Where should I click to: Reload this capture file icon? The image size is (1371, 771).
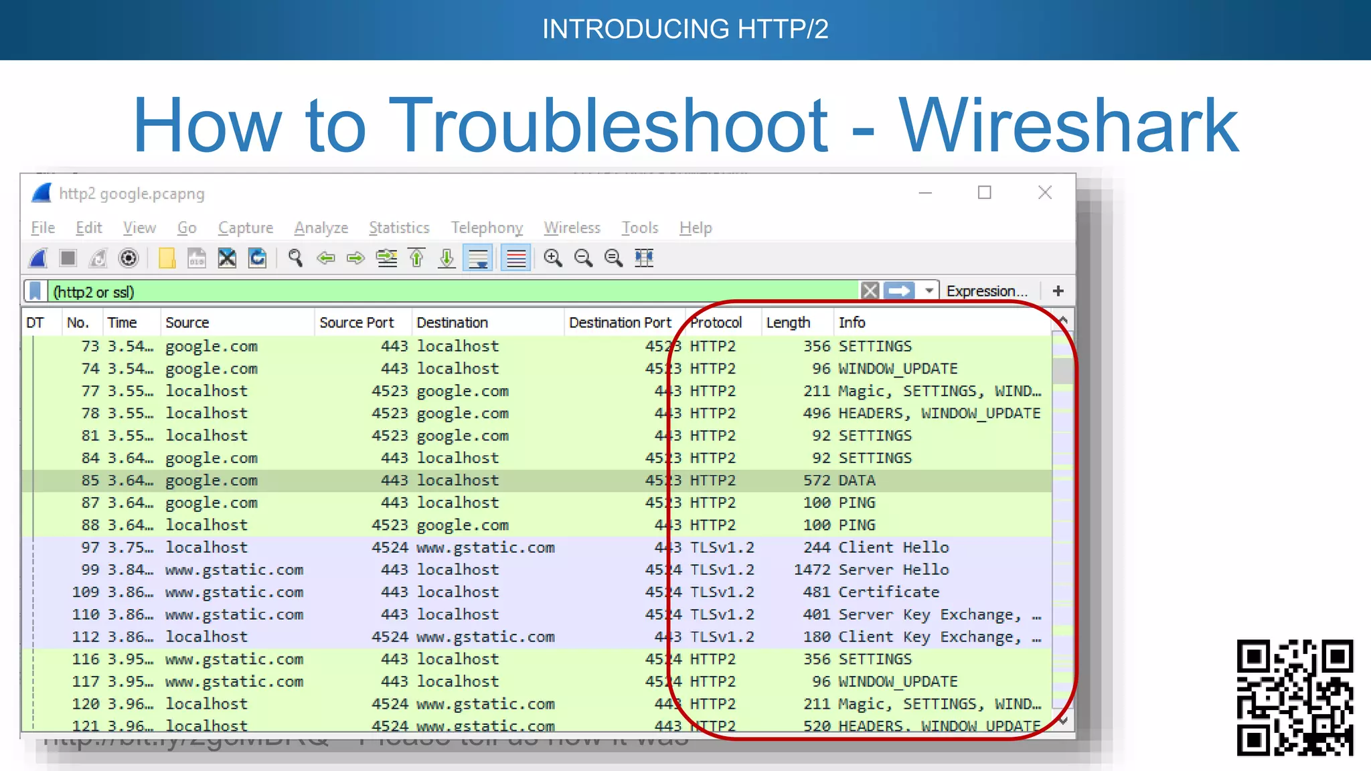[x=257, y=258]
